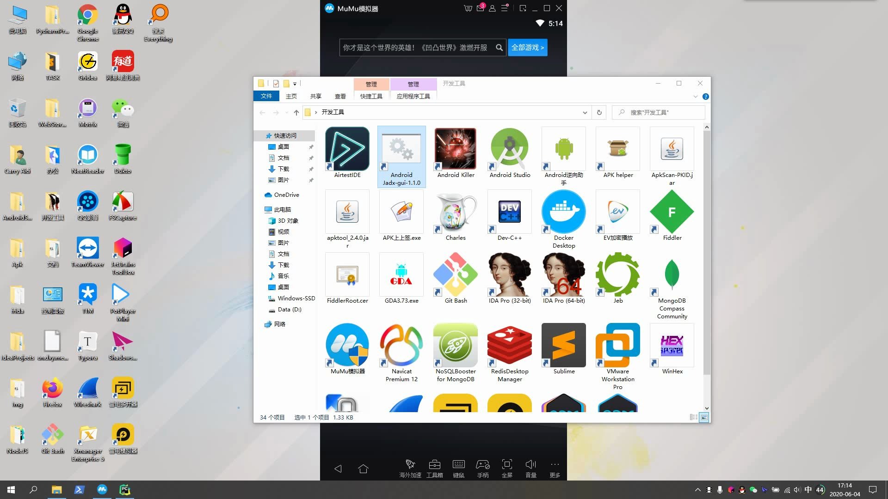Select the Android Studio shortcut icon

click(x=510, y=149)
